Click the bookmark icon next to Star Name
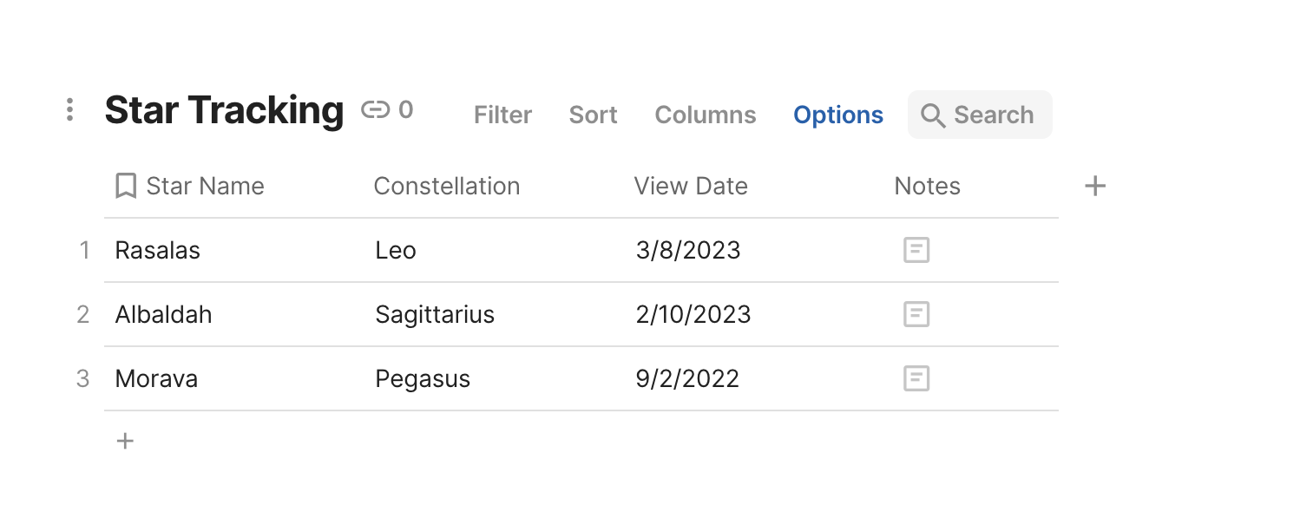Image resolution: width=1300 pixels, height=512 pixels. (x=125, y=185)
